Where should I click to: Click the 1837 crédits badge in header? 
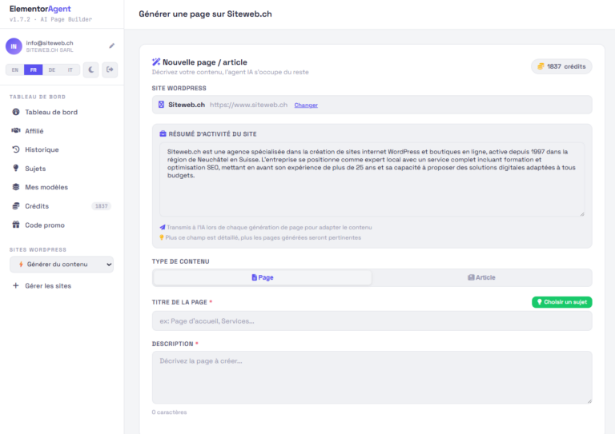tap(561, 66)
